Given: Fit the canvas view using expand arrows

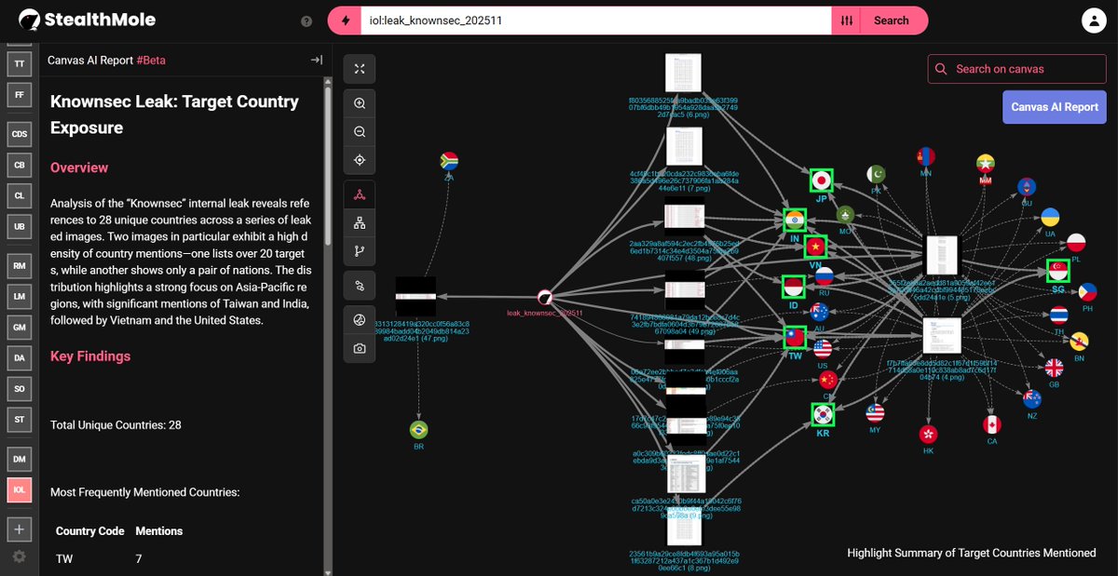Looking at the screenshot, I should (359, 68).
